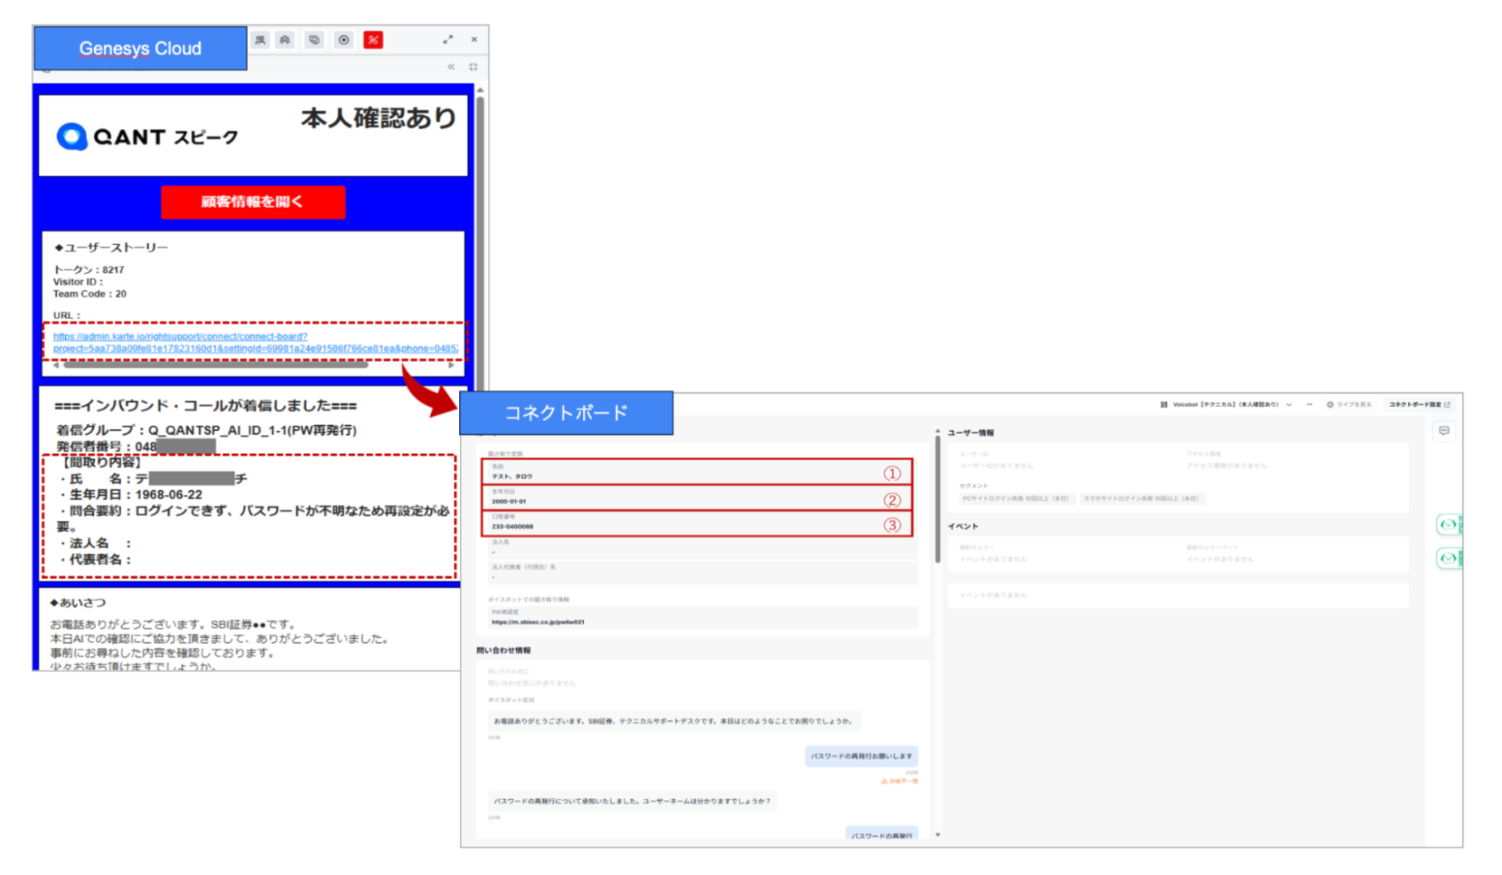Click the red 顧客情報を開く button

tap(252, 202)
